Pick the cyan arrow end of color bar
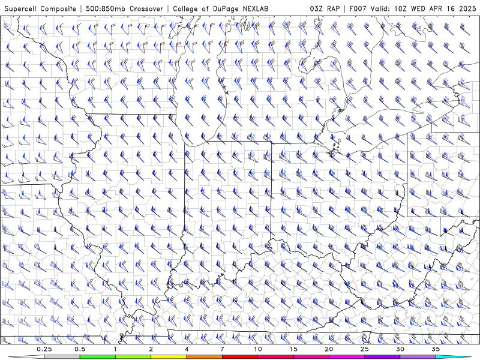The width and height of the screenshot is (480, 360). [x=454, y=357]
